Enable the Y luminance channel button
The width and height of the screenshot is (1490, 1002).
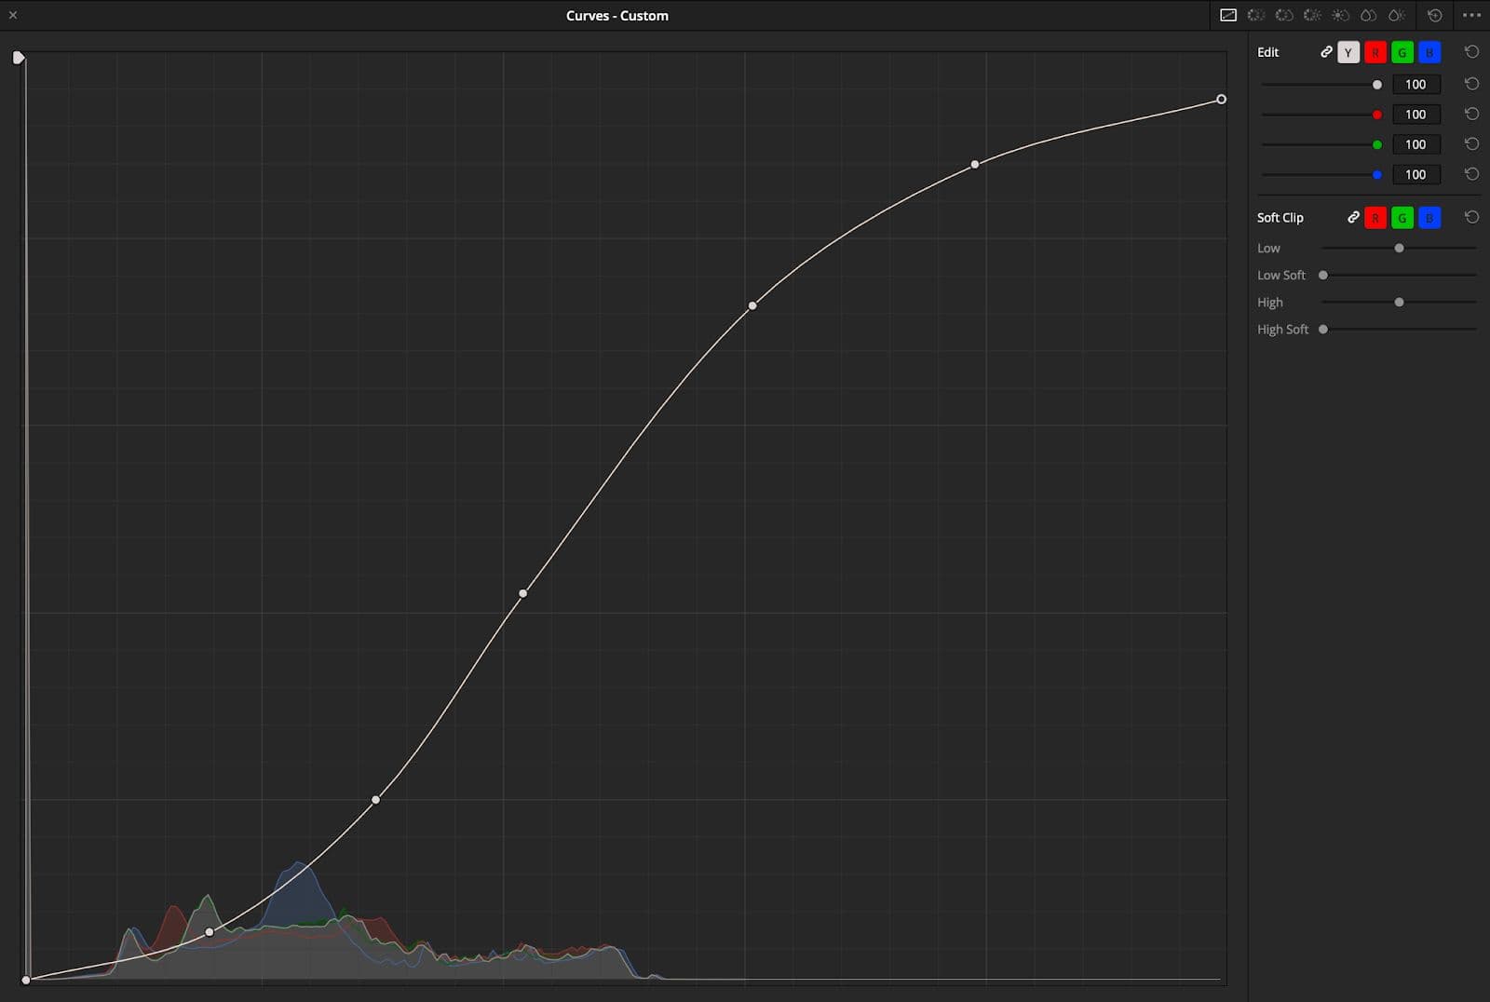coord(1348,53)
